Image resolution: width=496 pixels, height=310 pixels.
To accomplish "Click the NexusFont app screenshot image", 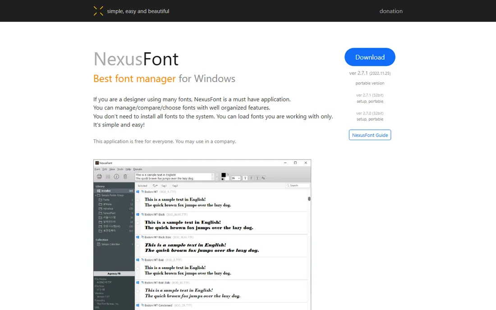I will point(202,235).
